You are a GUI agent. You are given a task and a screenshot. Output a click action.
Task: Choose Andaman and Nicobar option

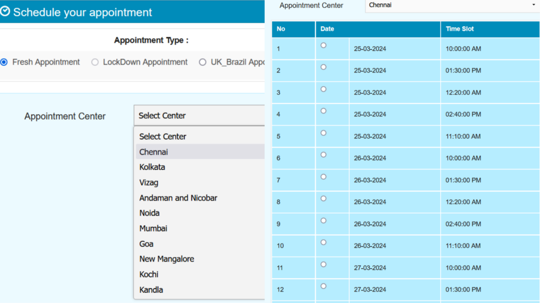click(178, 198)
